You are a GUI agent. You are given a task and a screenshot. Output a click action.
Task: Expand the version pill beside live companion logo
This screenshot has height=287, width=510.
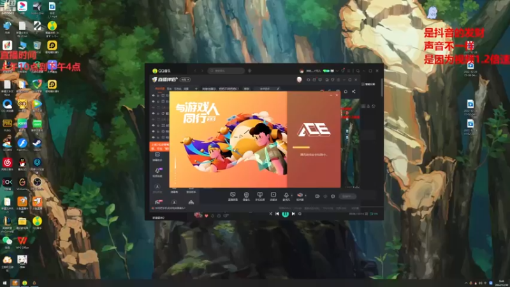tap(185, 80)
